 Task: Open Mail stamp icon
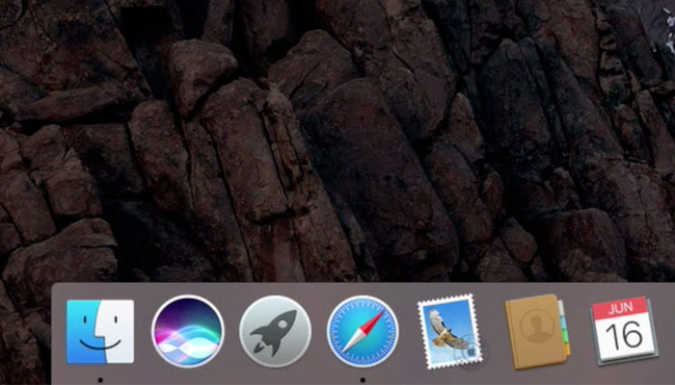point(450,331)
